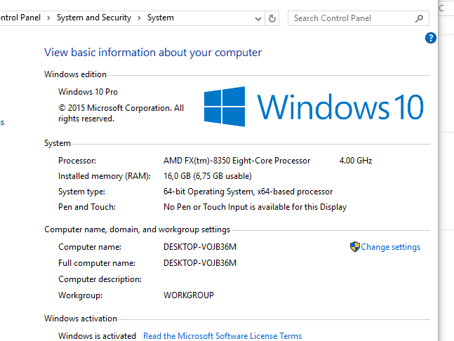Click the System type label
The image size is (454, 341).
pyautogui.click(x=81, y=192)
